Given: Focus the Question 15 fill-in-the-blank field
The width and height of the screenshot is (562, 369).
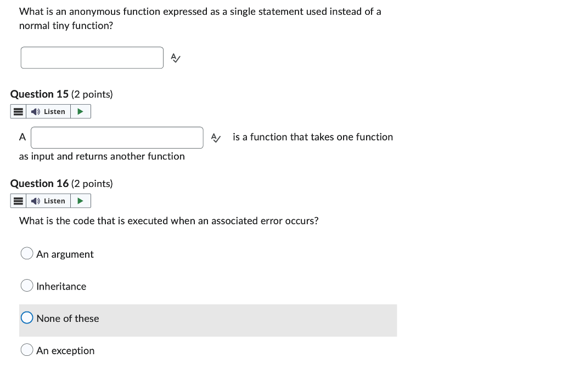Looking at the screenshot, I should pyautogui.click(x=117, y=138).
